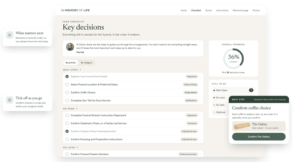Click the Dates & timing tag
The image size is (293, 162).
[x=190, y=84]
